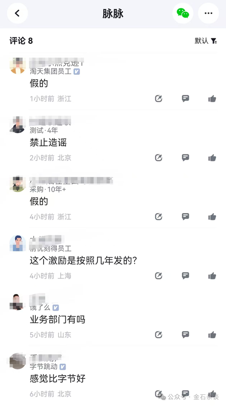Screen dimensions: 226x406
Task: Reply to the 禁止造谣 comment
Action: point(185,158)
